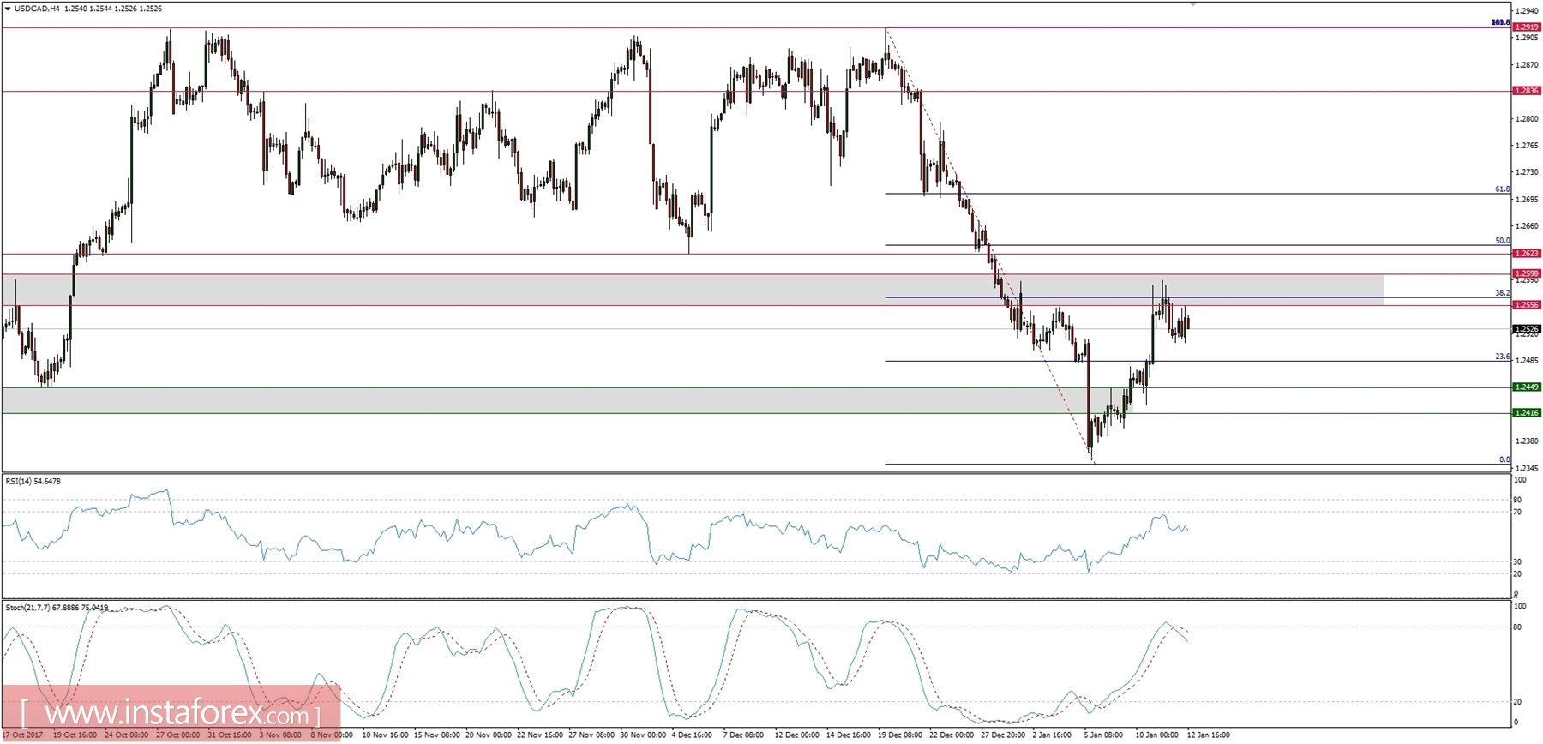1543x744 pixels.
Task: Click the 14 Dec 16:00 time label
Action: tap(848, 735)
